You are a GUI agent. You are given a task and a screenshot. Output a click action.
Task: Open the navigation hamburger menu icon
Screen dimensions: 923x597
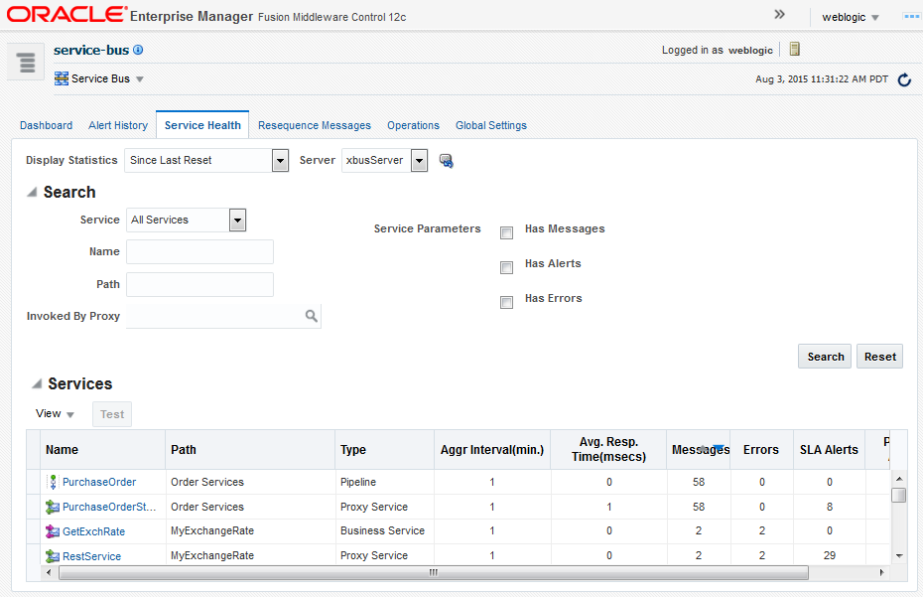(26, 62)
